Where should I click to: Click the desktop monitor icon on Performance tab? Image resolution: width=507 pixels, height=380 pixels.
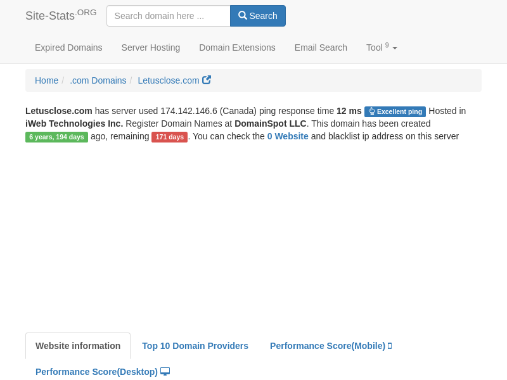point(165,372)
